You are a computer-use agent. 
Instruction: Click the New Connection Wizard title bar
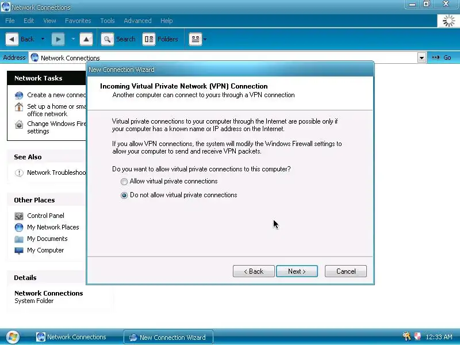coord(231,70)
